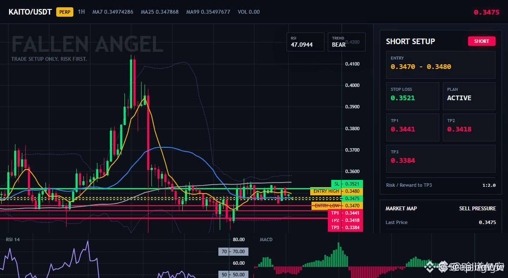
Task: Click the TP2 0.3418 card in setup panel
Action: [469, 127]
